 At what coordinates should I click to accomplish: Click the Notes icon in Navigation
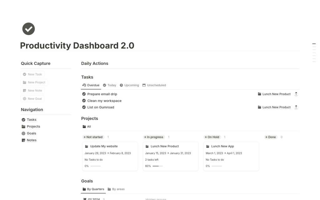point(23,140)
